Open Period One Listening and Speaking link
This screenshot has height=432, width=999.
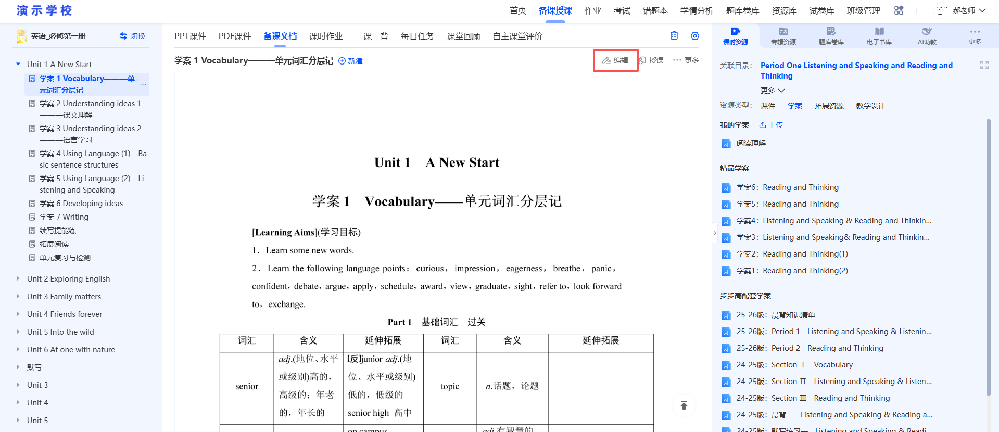click(856, 71)
